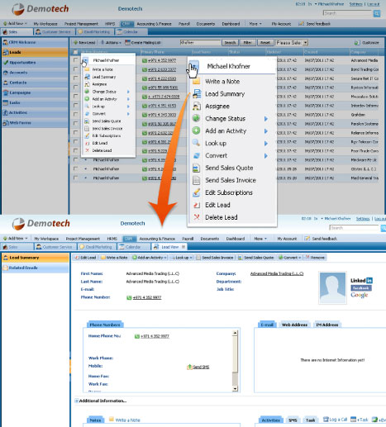Click Edit Lead in the enlarged menu
The image size is (386, 427).
pos(217,205)
